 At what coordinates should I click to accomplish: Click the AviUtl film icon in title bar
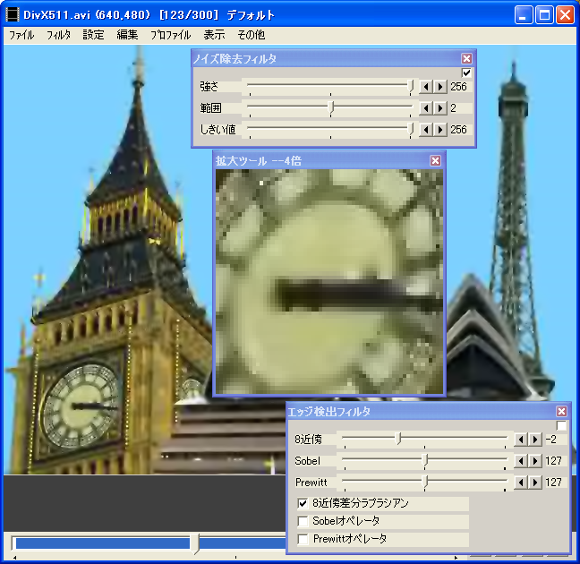point(13,15)
